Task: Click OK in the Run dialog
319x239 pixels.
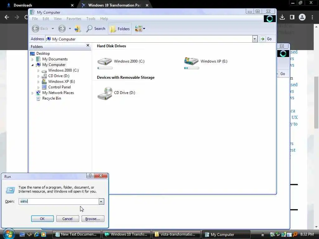Action: (x=42, y=219)
